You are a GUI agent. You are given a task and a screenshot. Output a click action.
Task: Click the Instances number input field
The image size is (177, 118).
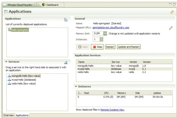click(96, 39)
